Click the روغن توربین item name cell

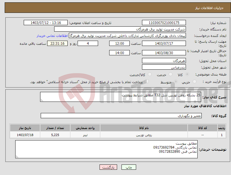point(144,135)
